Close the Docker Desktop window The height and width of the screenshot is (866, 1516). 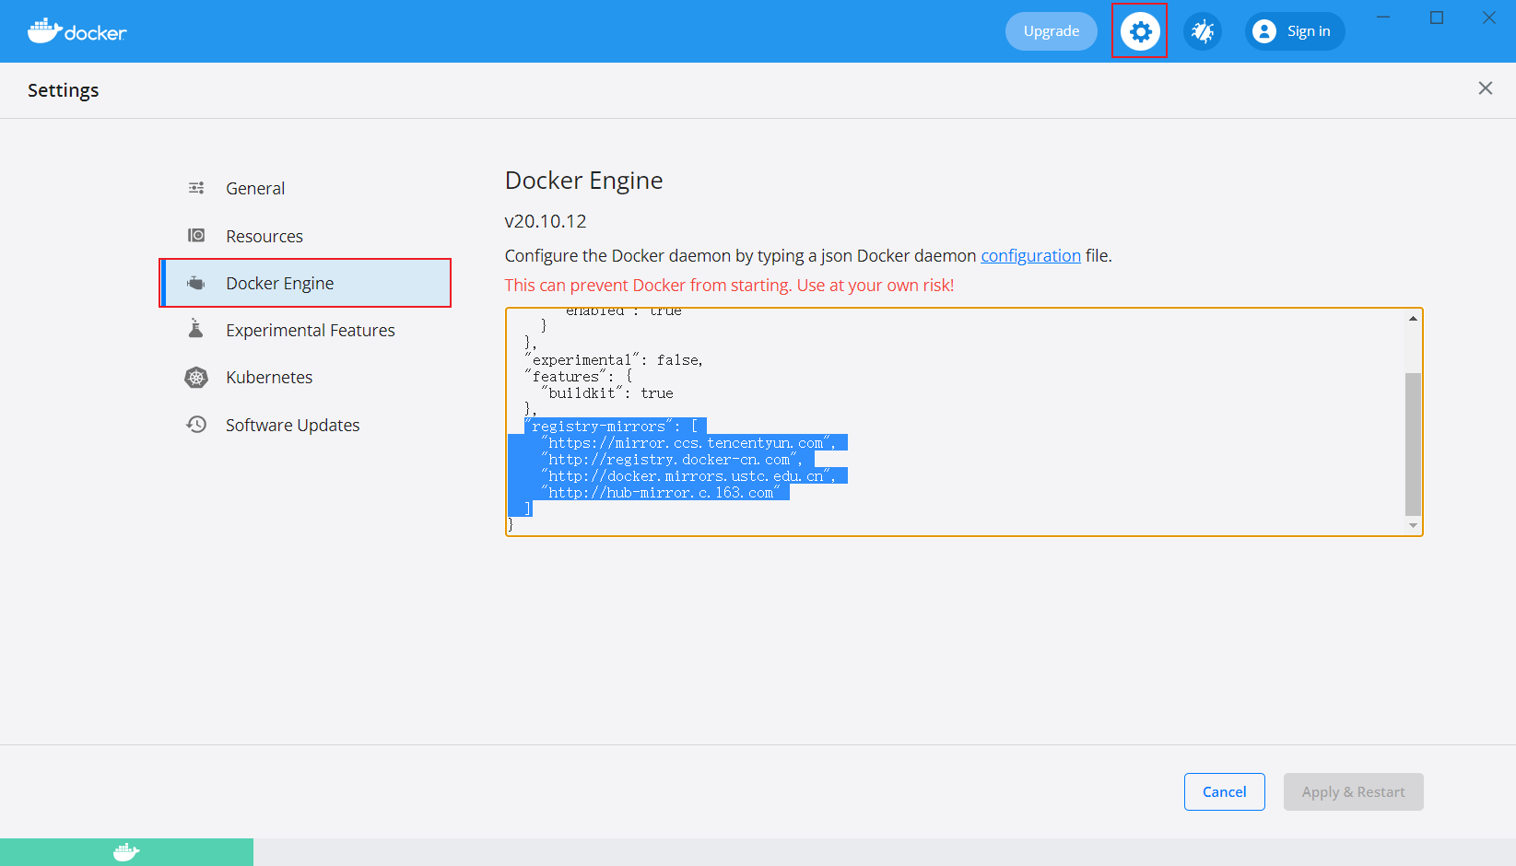[x=1489, y=18]
